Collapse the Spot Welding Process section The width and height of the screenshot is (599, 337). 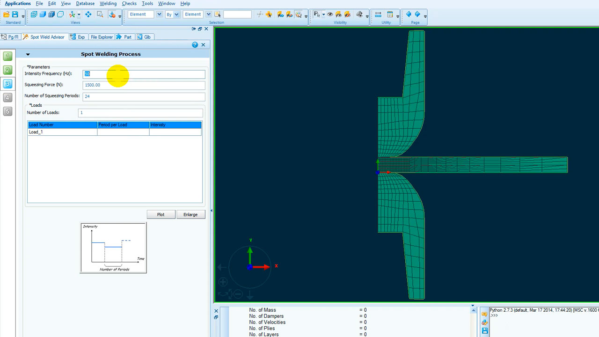click(x=28, y=54)
